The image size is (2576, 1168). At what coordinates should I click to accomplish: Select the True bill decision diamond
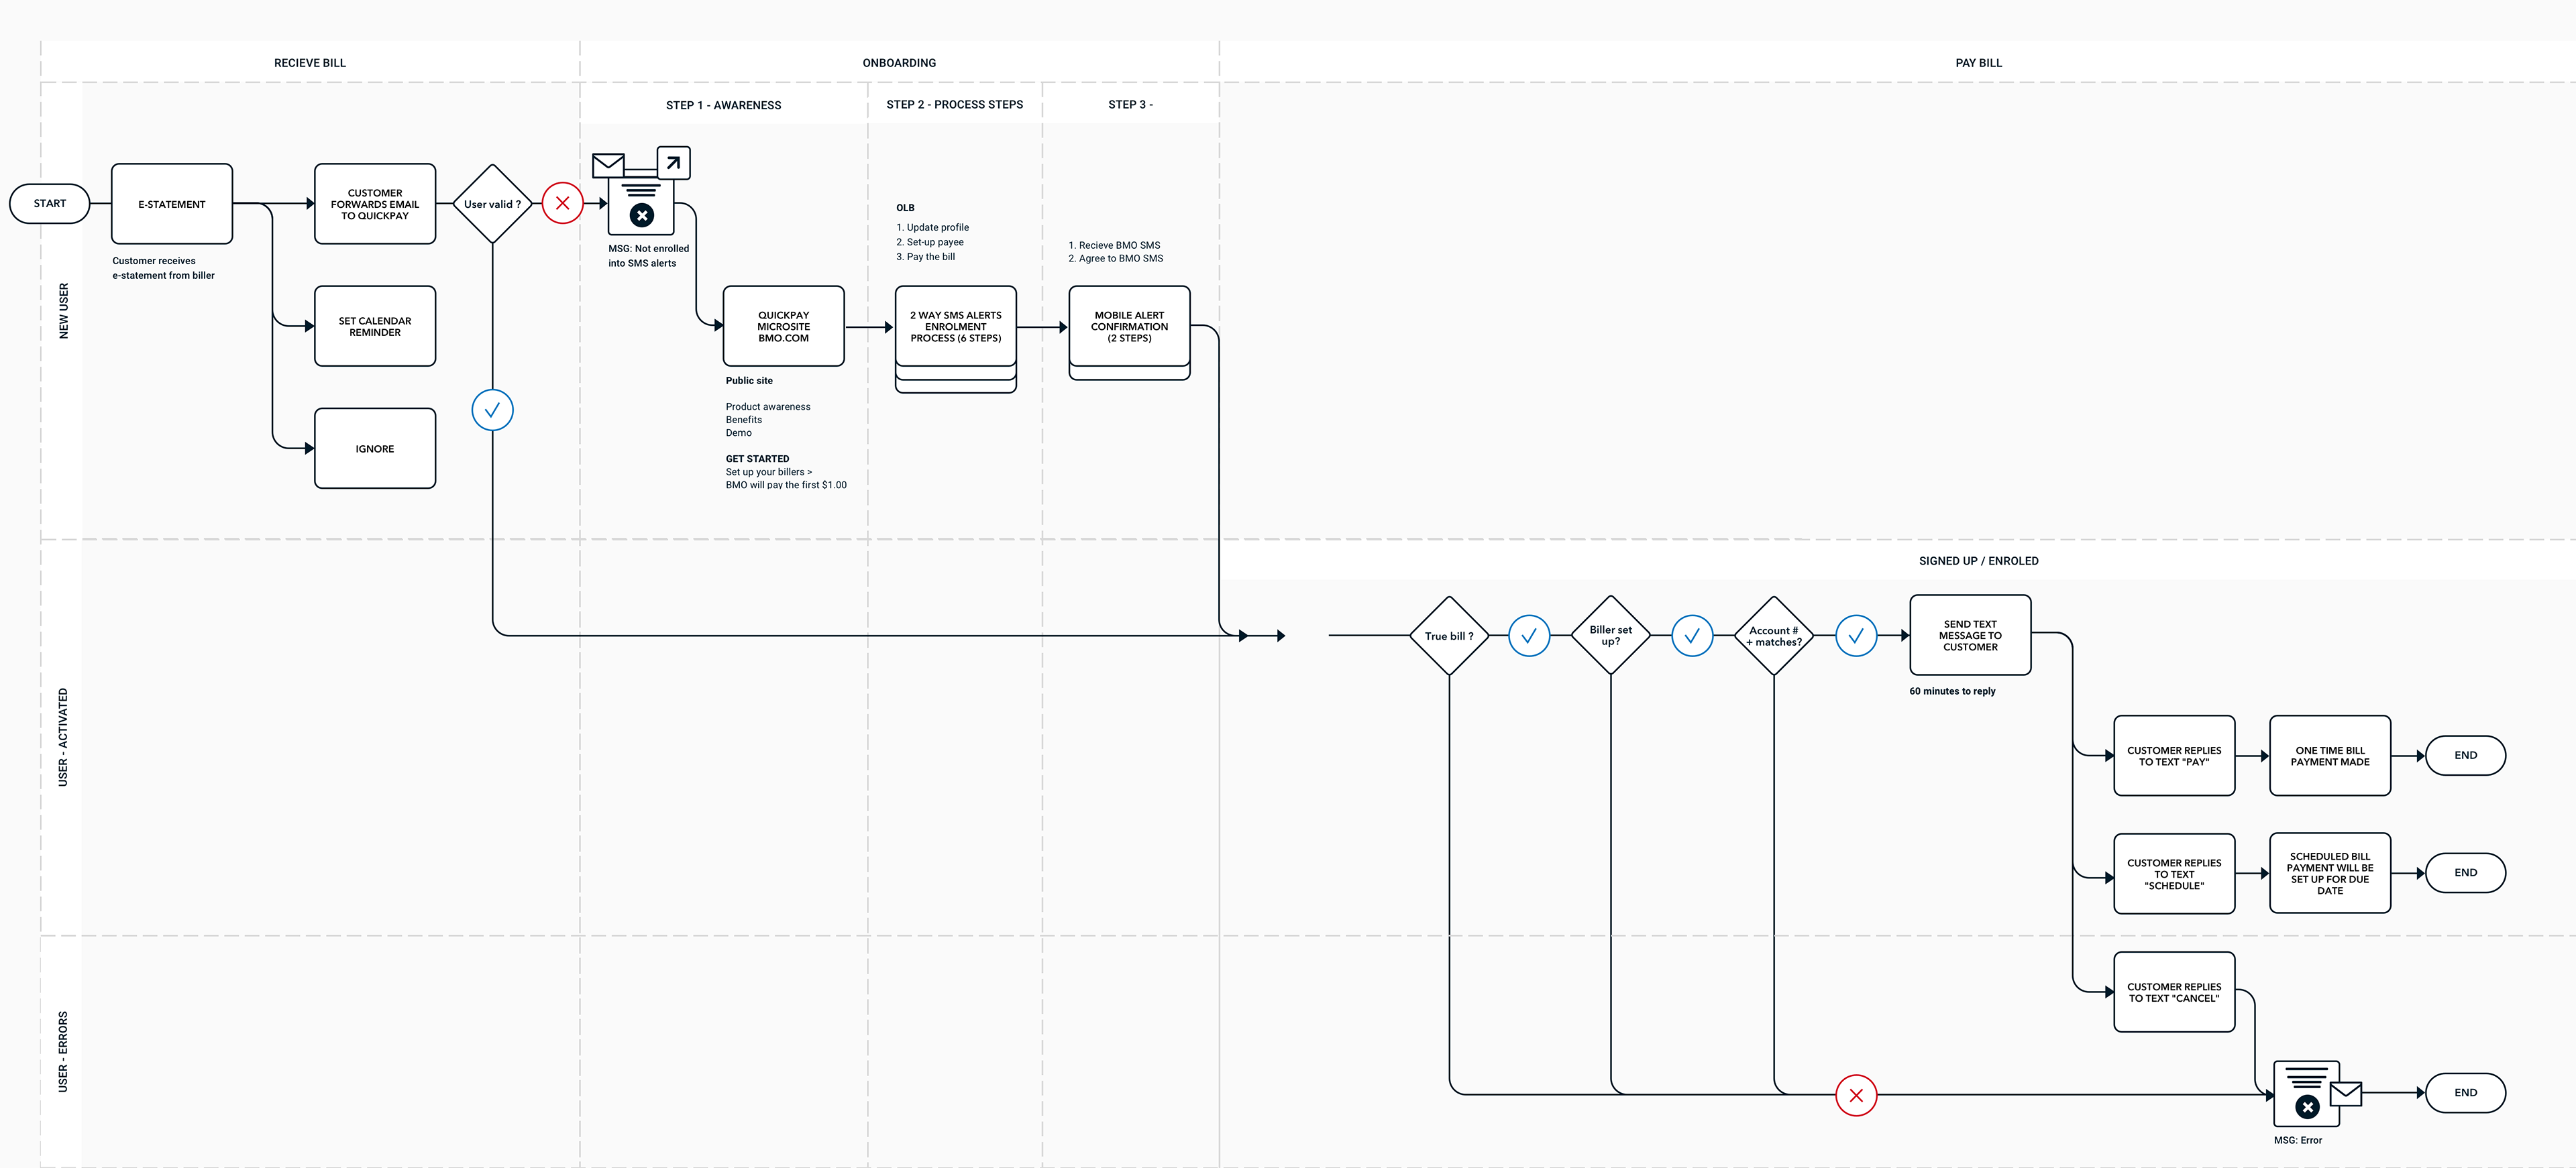coord(1449,636)
